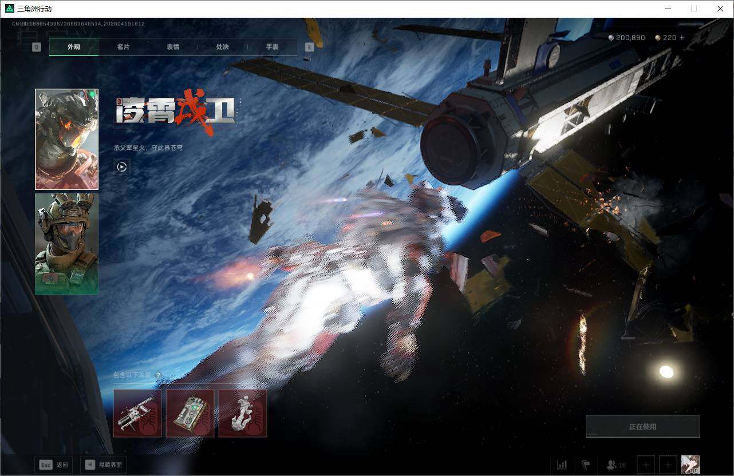
Task: Click the 正在使用 button
Action: pos(642,425)
